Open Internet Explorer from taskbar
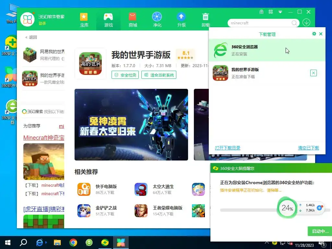 tap(40, 243)
